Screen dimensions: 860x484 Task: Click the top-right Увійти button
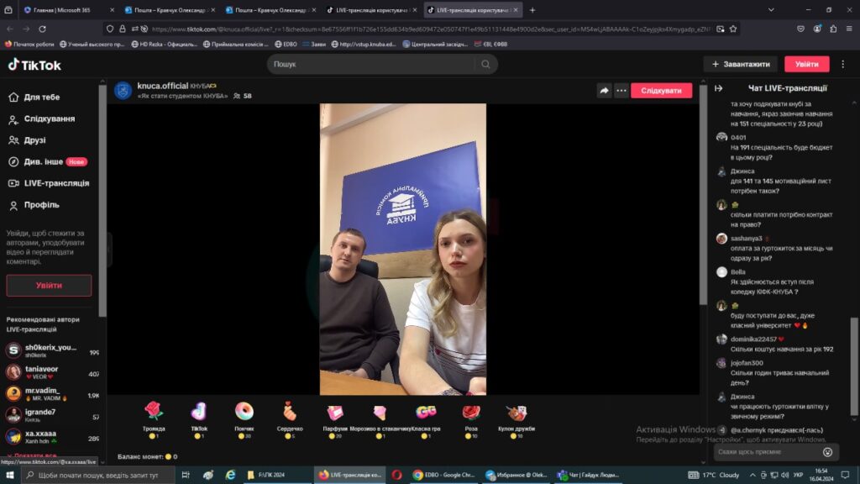(806, 64)
